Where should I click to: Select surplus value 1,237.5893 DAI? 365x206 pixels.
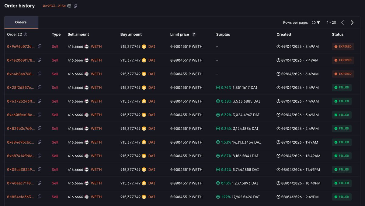tap(245, 183)
